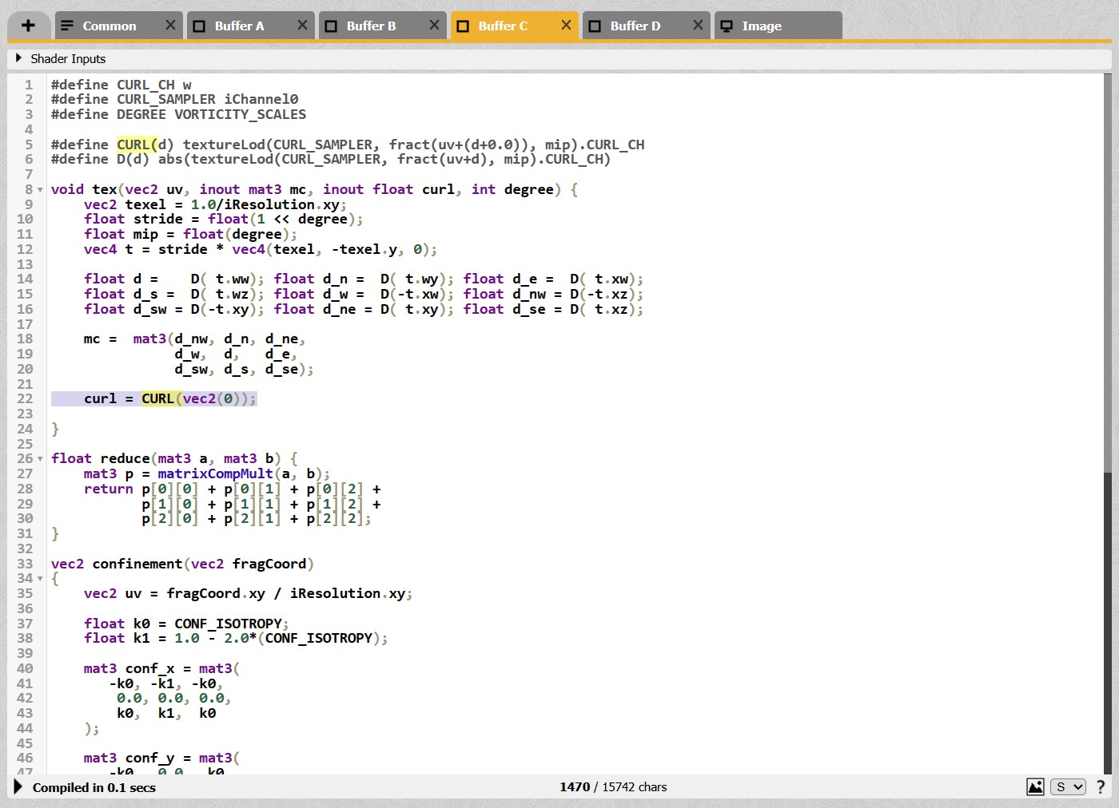The width and height of the screenshot is (1119, 808).
Task: Collapse the tex function at line 8
Action: click(40, 190)
